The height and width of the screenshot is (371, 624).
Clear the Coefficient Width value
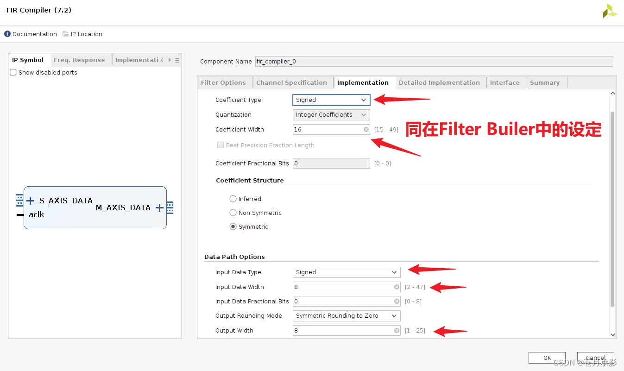pyautogui.click(x=366, y=130)
